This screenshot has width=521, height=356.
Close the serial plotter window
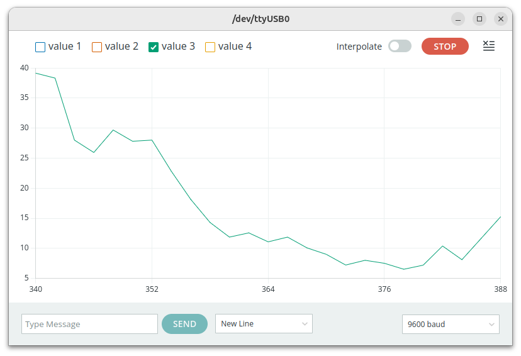tap(501, 19)
